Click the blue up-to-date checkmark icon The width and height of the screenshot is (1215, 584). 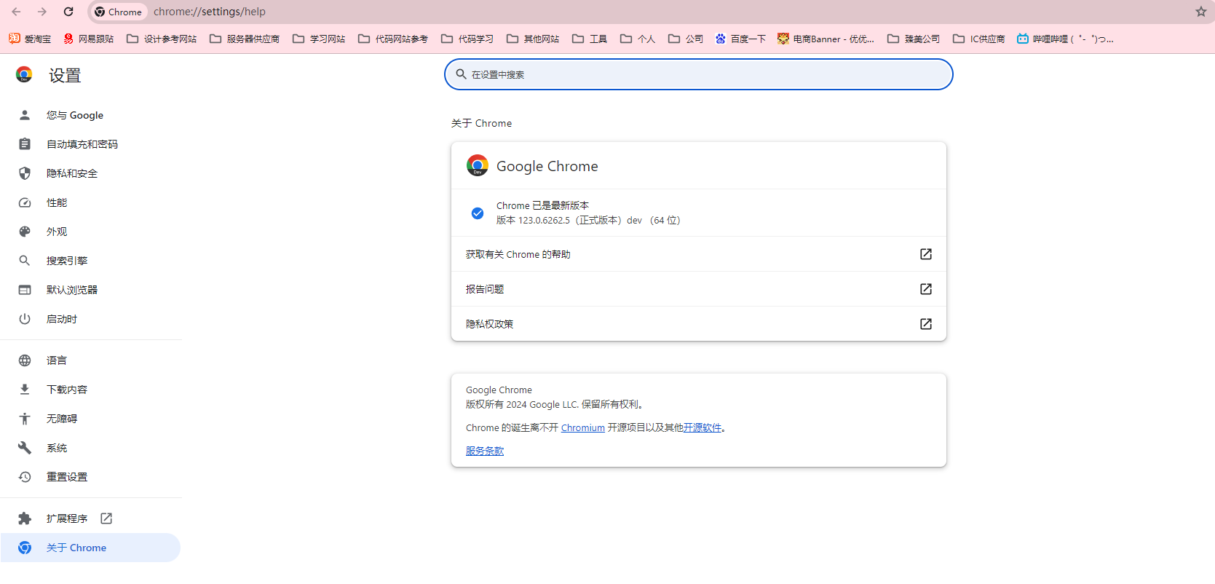(x=478, y=213)
